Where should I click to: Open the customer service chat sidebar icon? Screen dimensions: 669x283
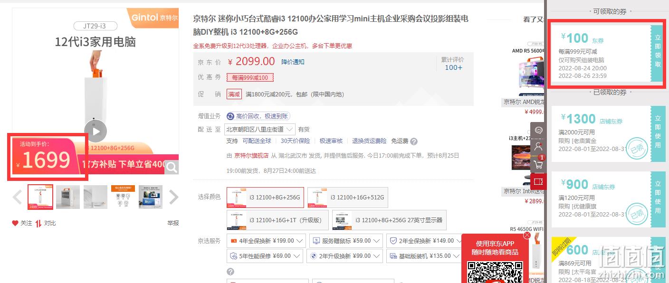pyautogui.click(x=539, y=130)
